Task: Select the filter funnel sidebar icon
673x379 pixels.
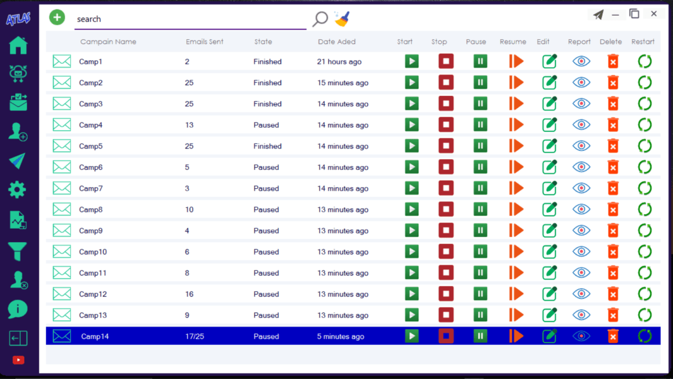Action: click(x=17, y=250)
